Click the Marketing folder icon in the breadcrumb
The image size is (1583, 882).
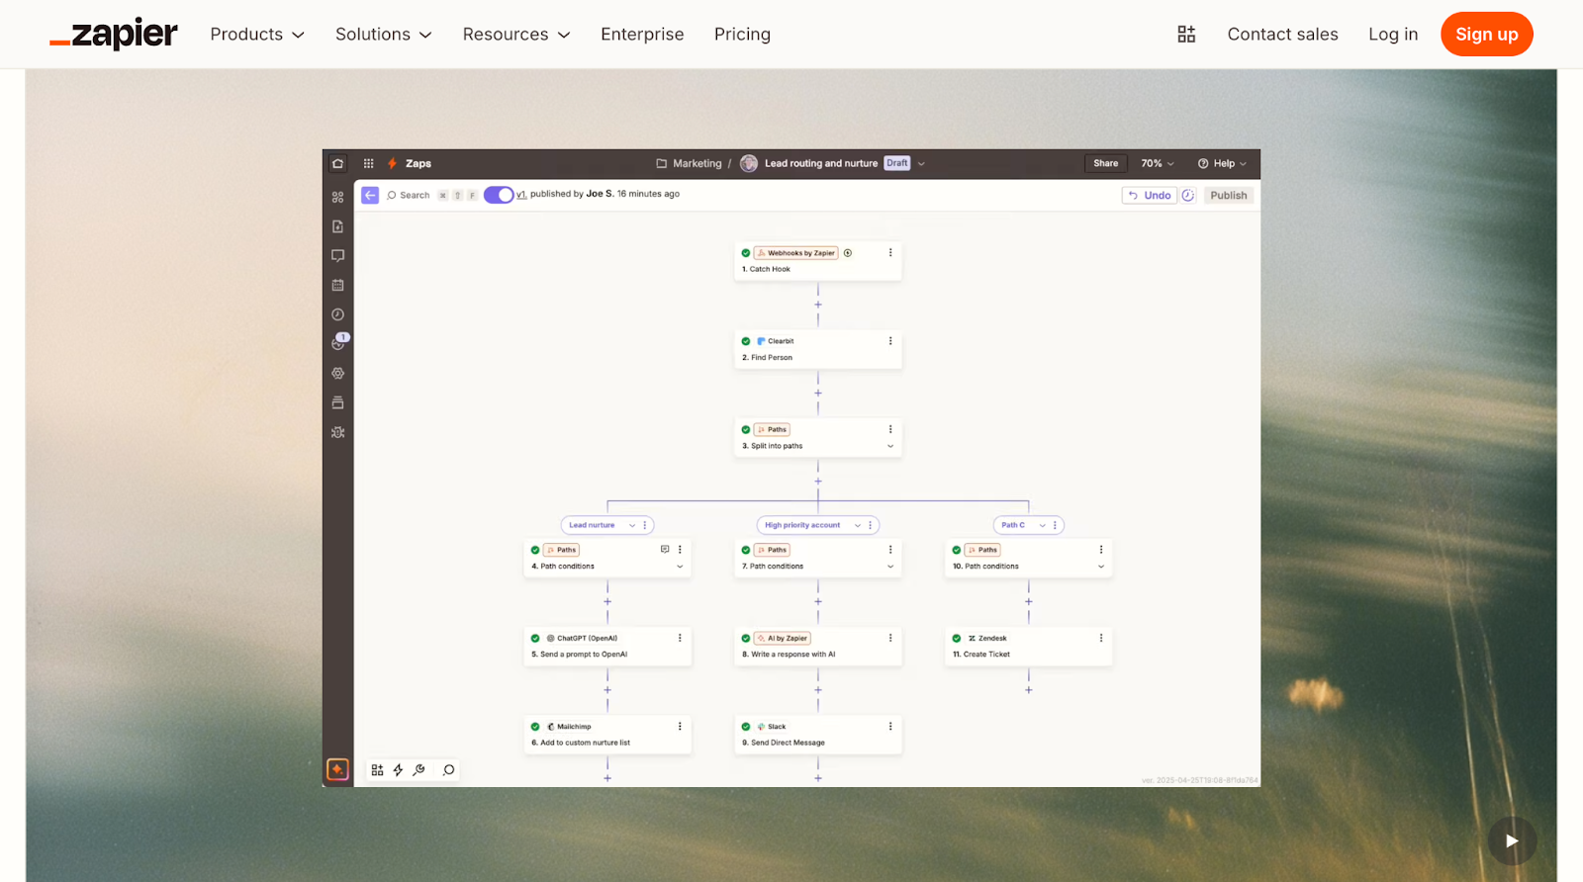coord(661,163)
